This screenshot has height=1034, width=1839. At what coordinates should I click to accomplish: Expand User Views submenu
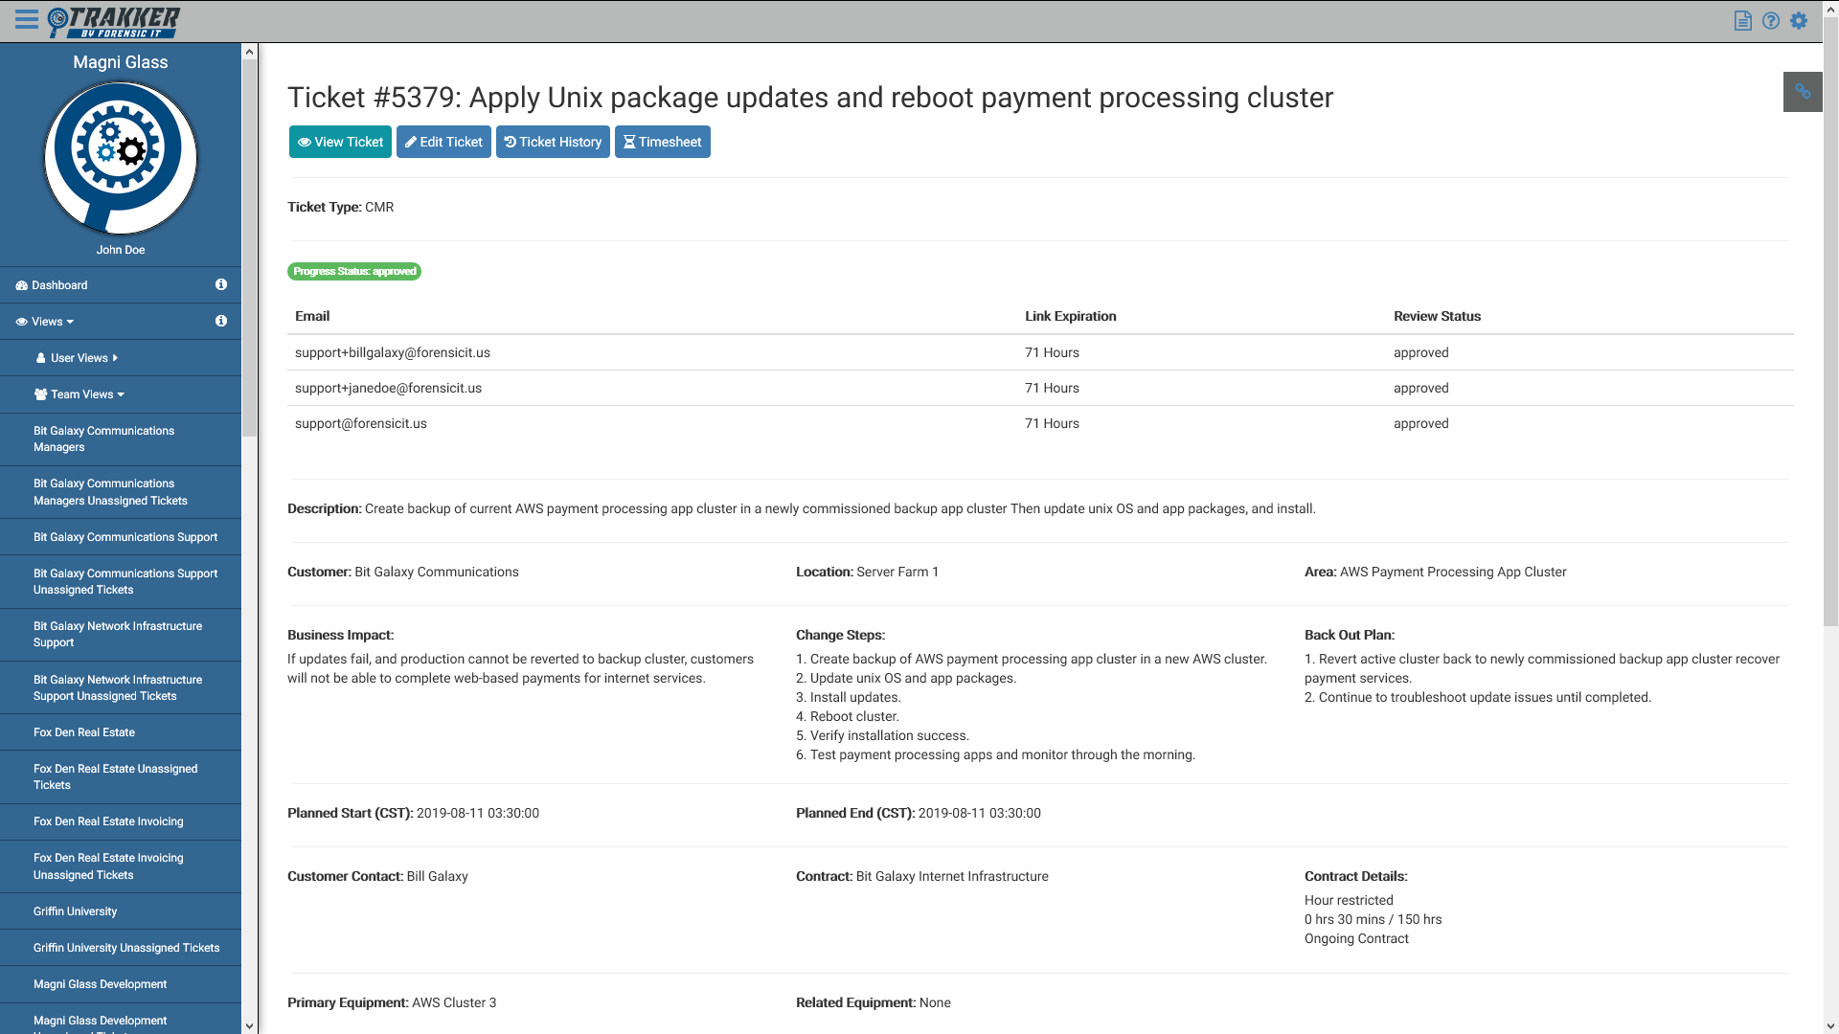coord(79,358)
